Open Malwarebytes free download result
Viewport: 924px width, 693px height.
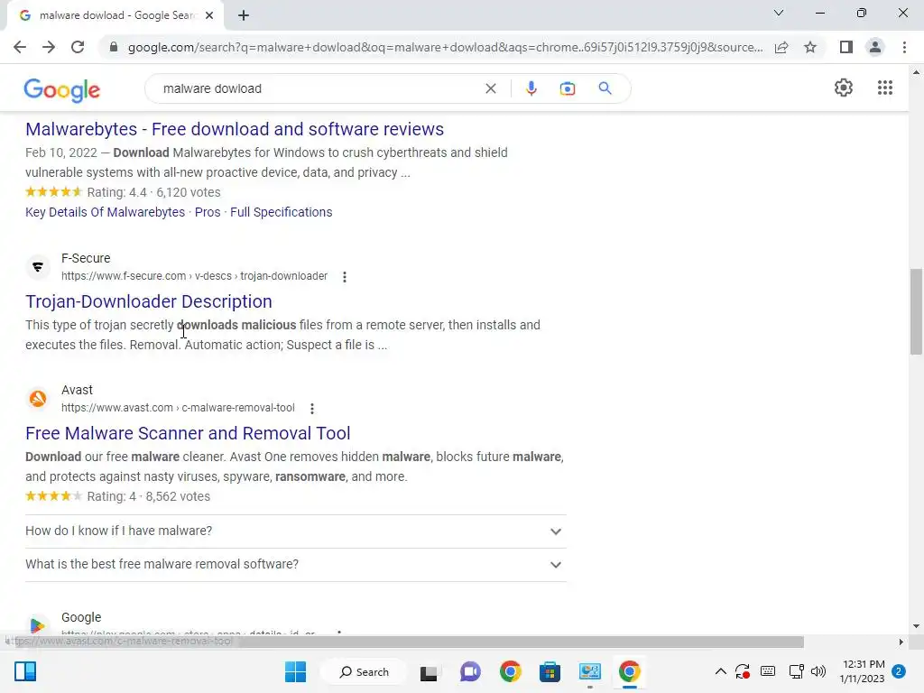(235, 129)
